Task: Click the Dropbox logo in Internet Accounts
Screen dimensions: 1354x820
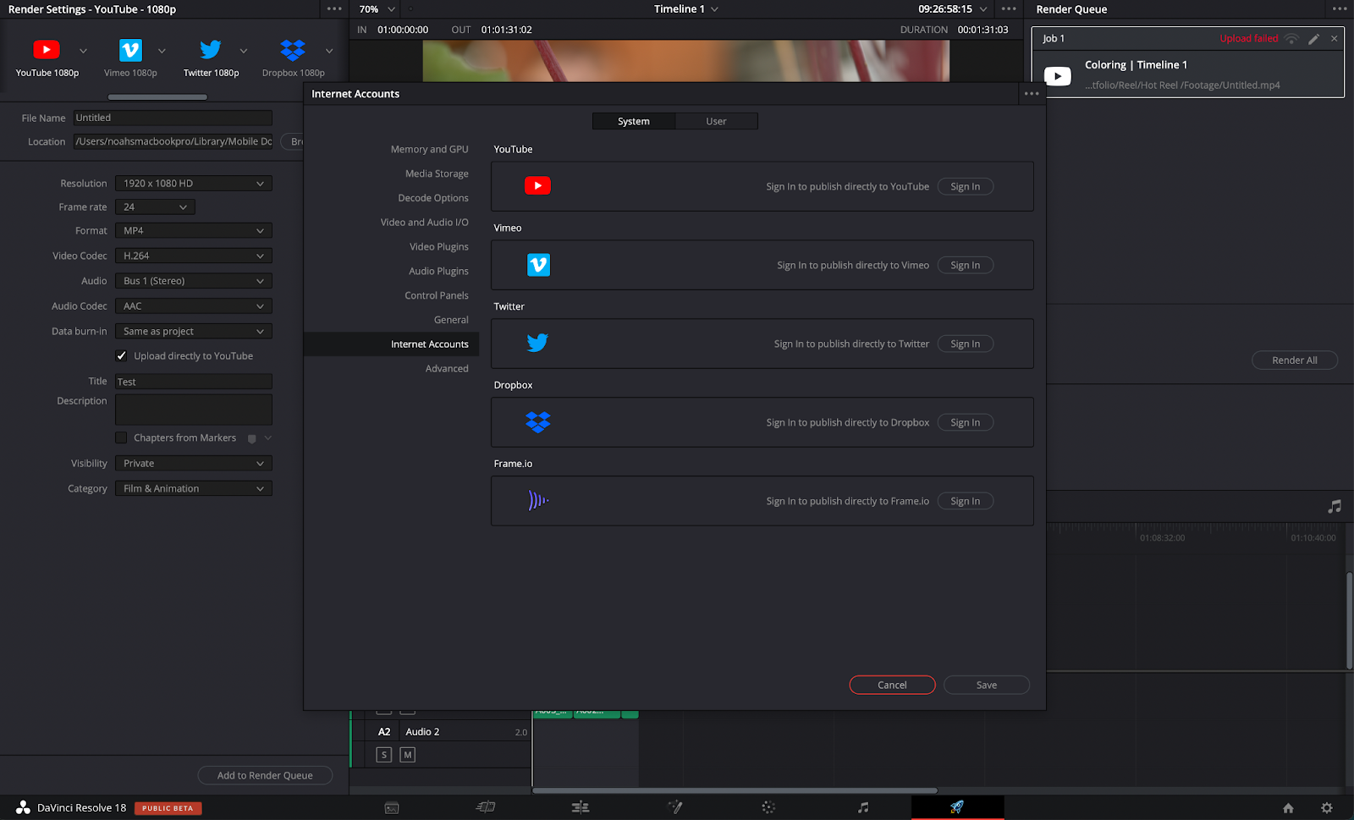Action: (537, 421)
